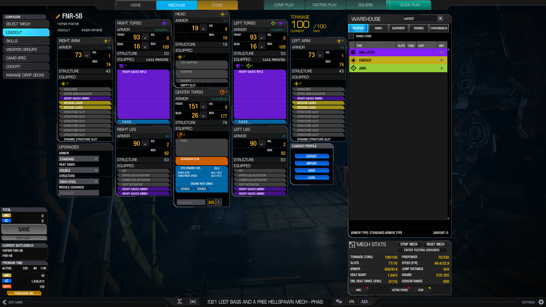Expand the Ballistic category row arrow
The width and height of the screenshot is (546, 307).
pyautogui.click(x=442, y=52)
